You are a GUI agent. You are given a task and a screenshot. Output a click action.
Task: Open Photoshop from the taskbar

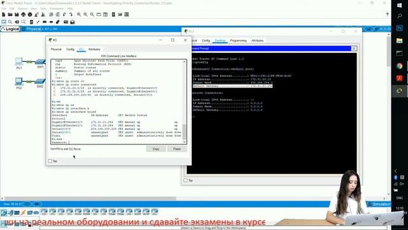pos(400,28)
